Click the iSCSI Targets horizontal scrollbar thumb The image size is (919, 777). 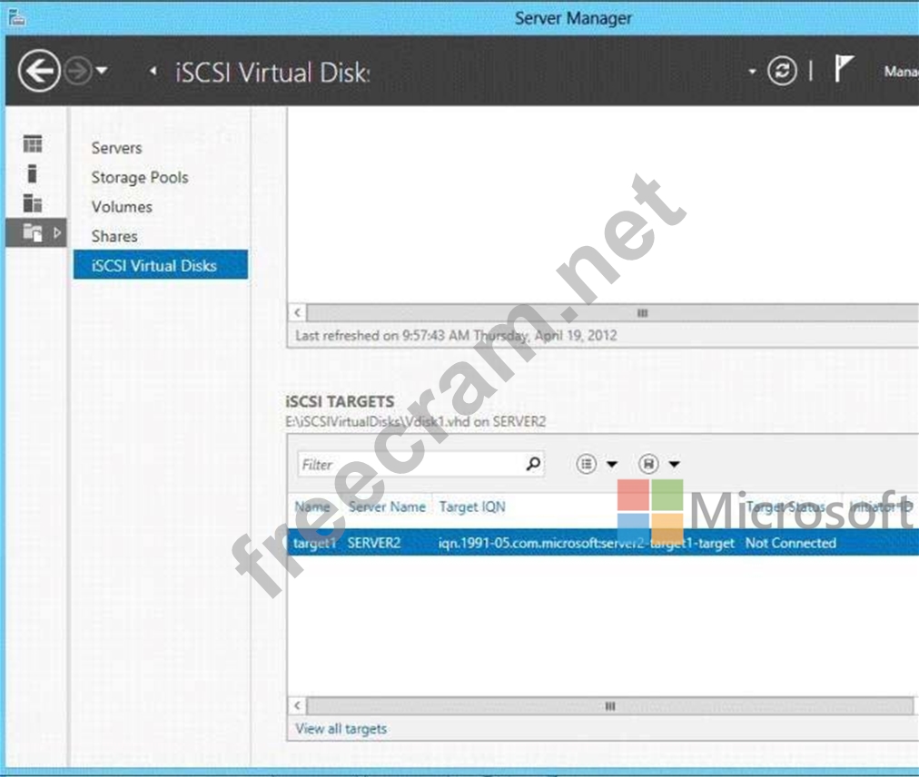610,706
